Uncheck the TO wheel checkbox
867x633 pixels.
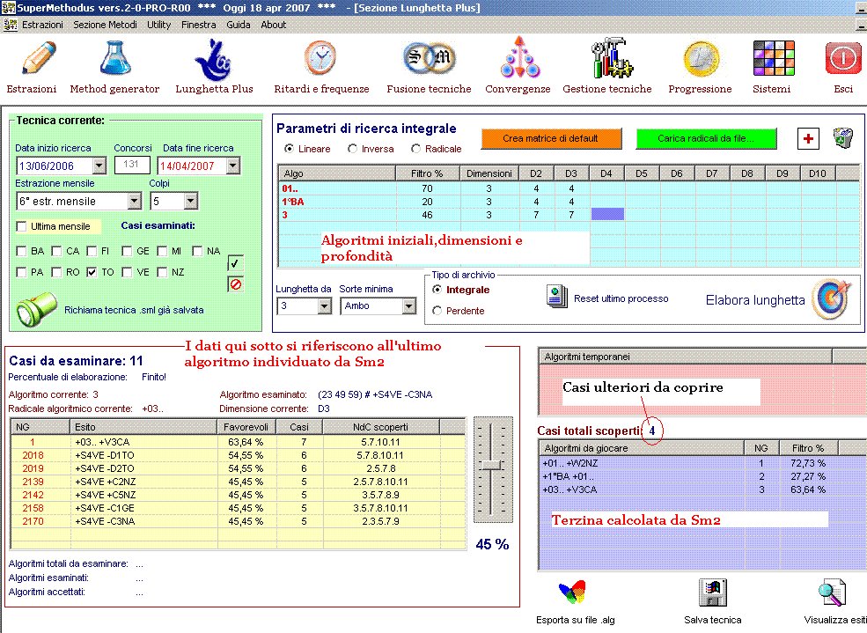92,273
